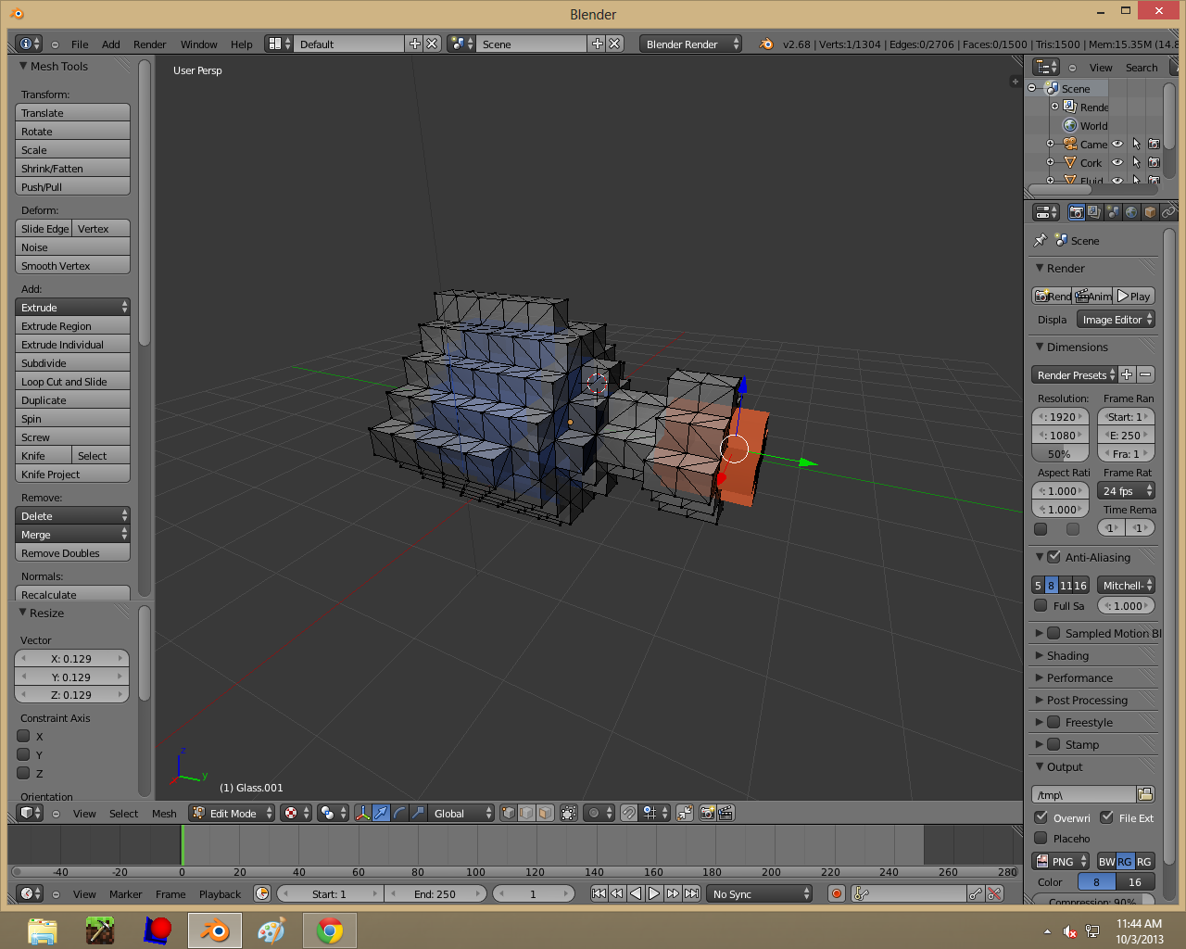Click the Subdivide button
Screen dimensions: 1186x949
[72, 362]
